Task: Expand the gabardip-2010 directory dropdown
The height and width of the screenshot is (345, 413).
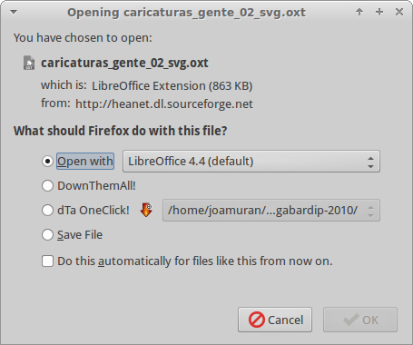Action: coord(271,210)
